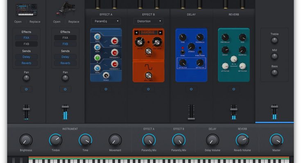Open the ParamEq effect type dropdown
Image resolution: width=301 pixels, height=163 pixels.
click(x=106, y=21)
